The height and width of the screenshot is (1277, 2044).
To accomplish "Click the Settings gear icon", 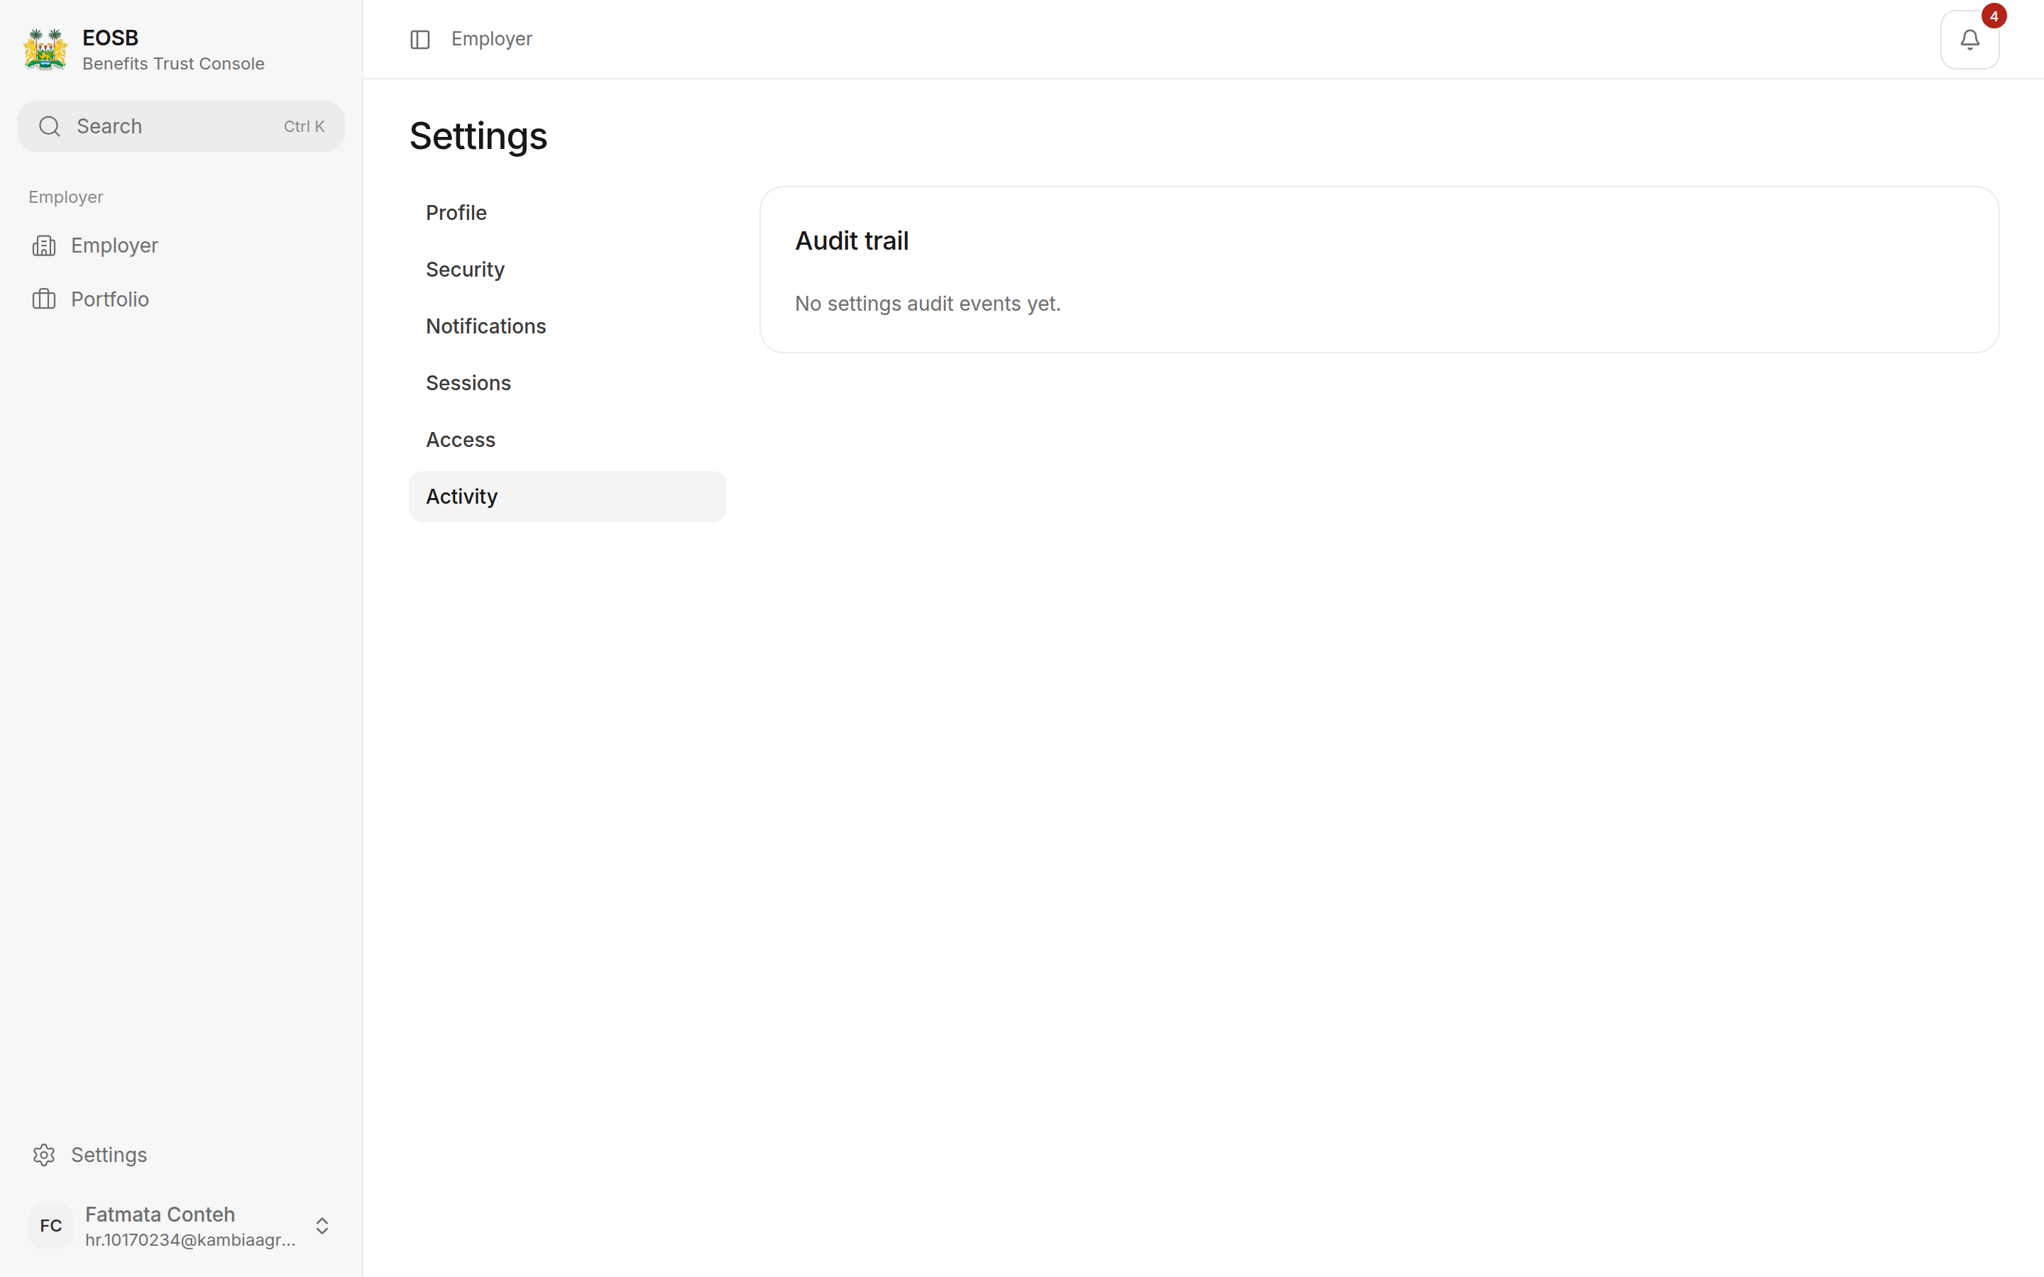I will (x=44, y=1154).
